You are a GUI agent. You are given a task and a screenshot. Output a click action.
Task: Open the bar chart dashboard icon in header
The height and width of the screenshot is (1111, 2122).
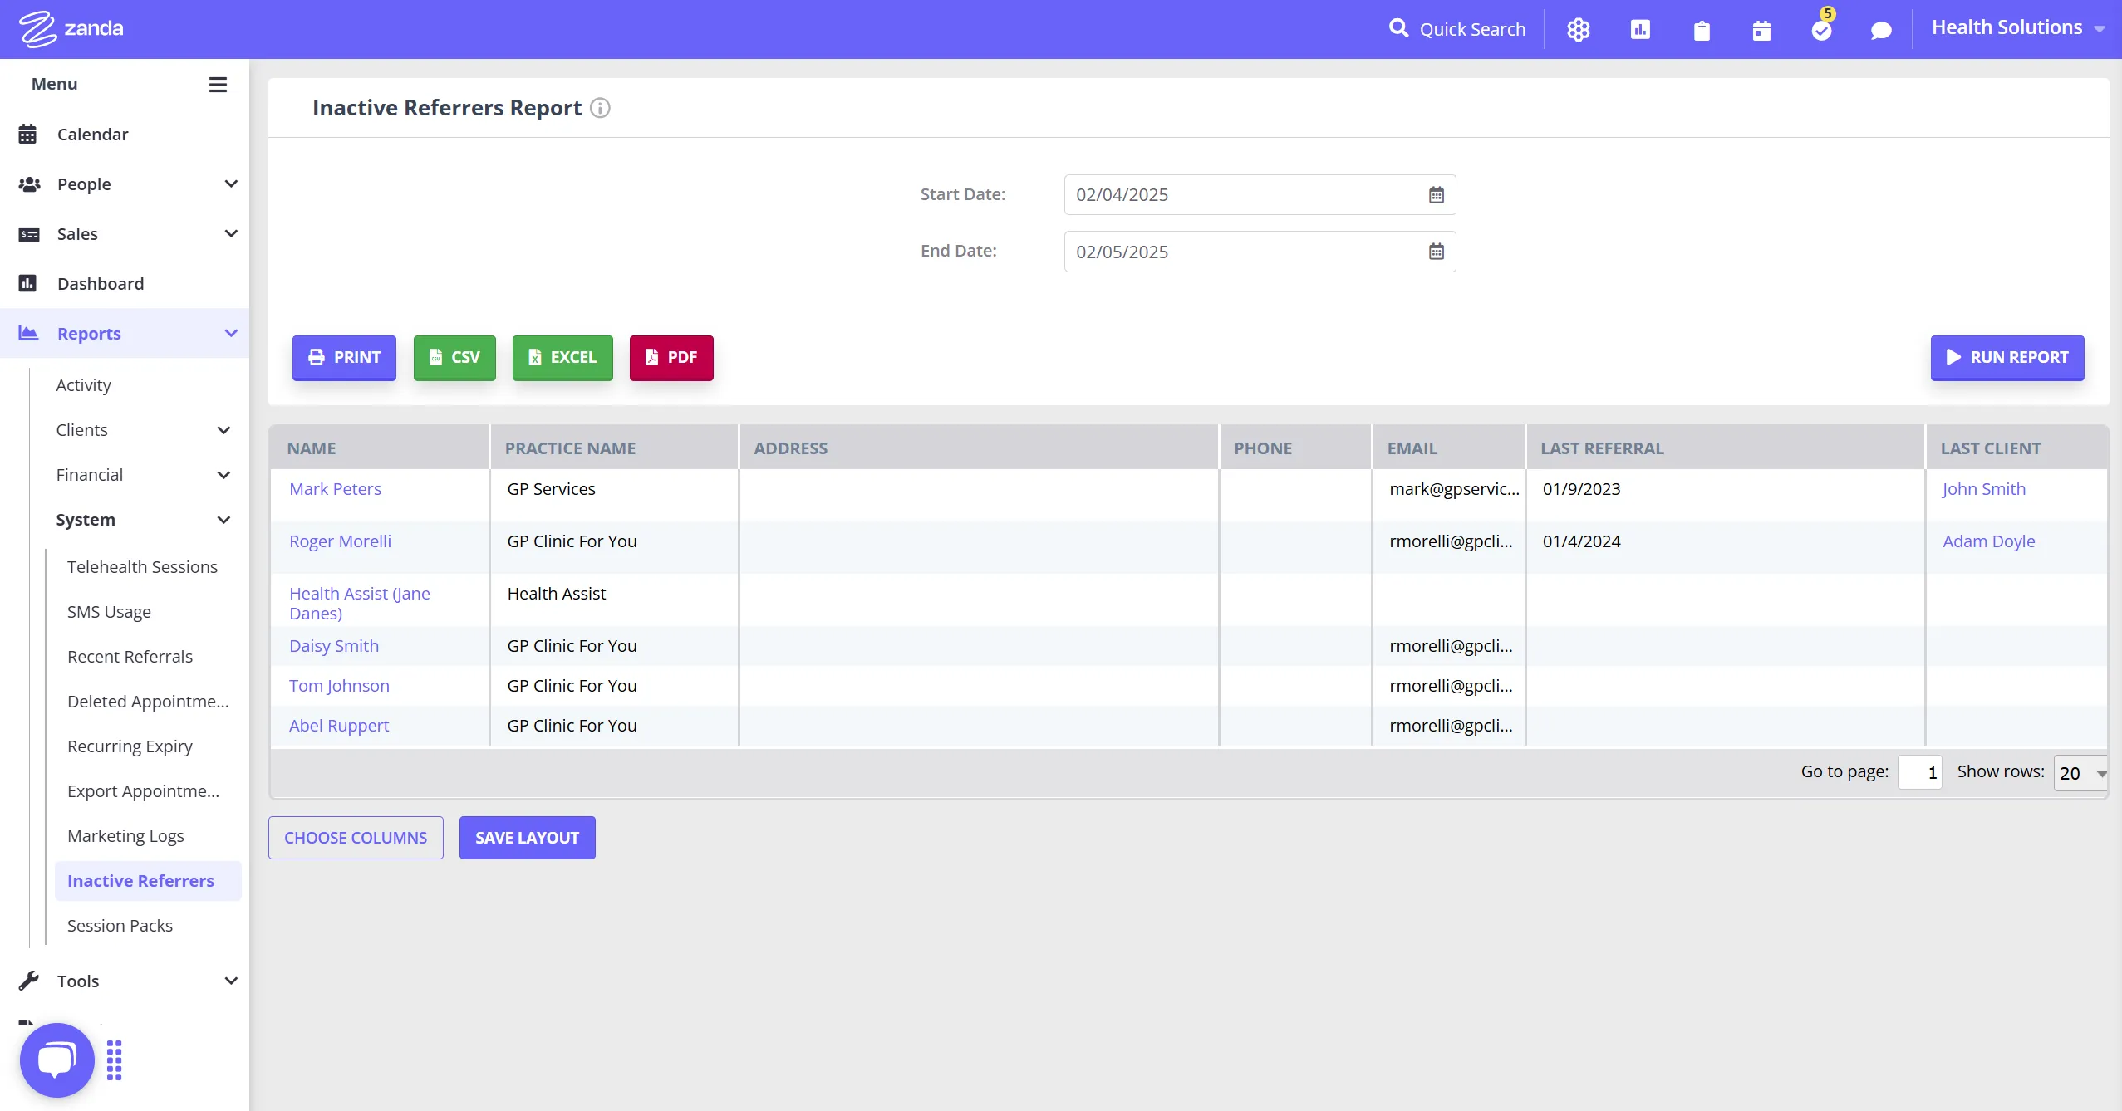click(x=1640, y=30)
